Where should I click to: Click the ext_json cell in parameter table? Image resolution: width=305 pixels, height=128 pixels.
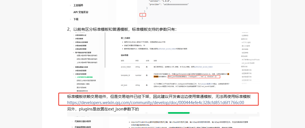124,85
